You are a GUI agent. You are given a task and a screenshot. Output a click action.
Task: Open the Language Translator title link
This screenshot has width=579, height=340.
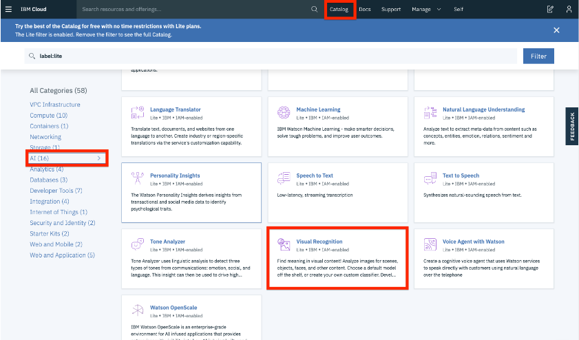176,109
